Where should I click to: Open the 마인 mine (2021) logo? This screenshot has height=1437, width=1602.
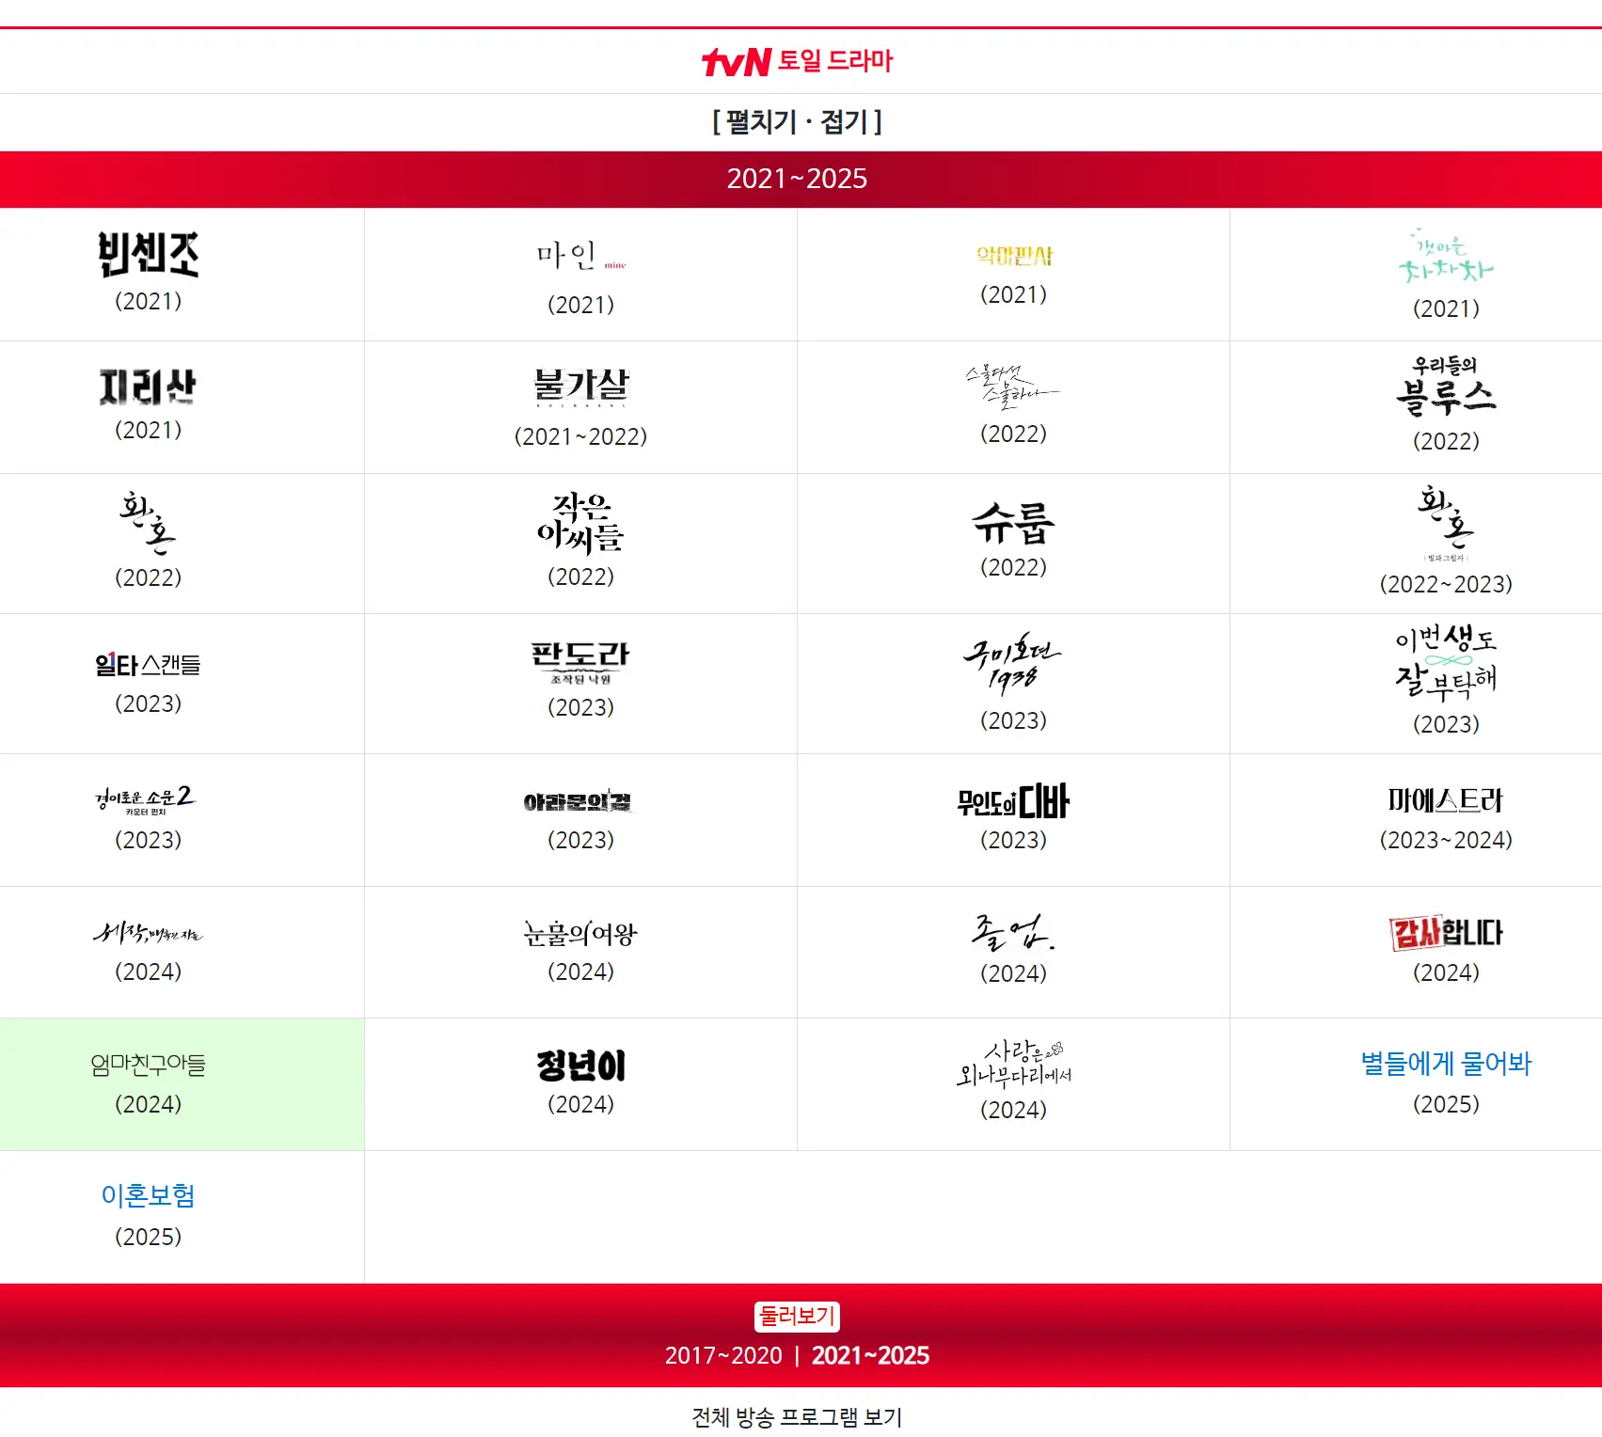click(x=580, y=256)
